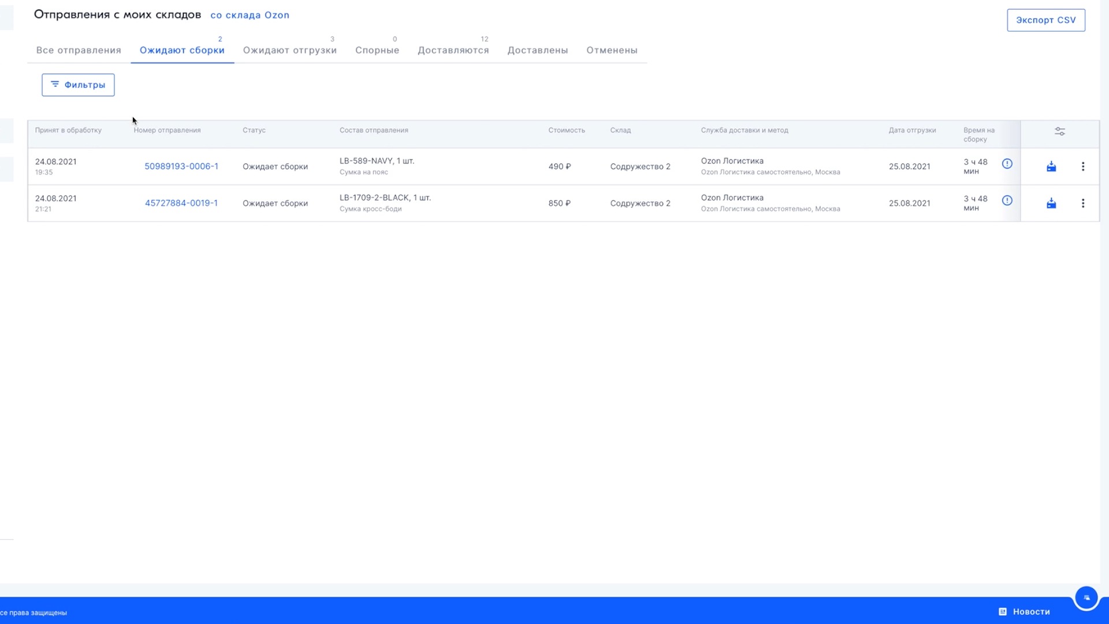This screenshot has height=624, width=1109.
Task: Open shipment 50989193-0006-1
Action: (x=181, y=166)
